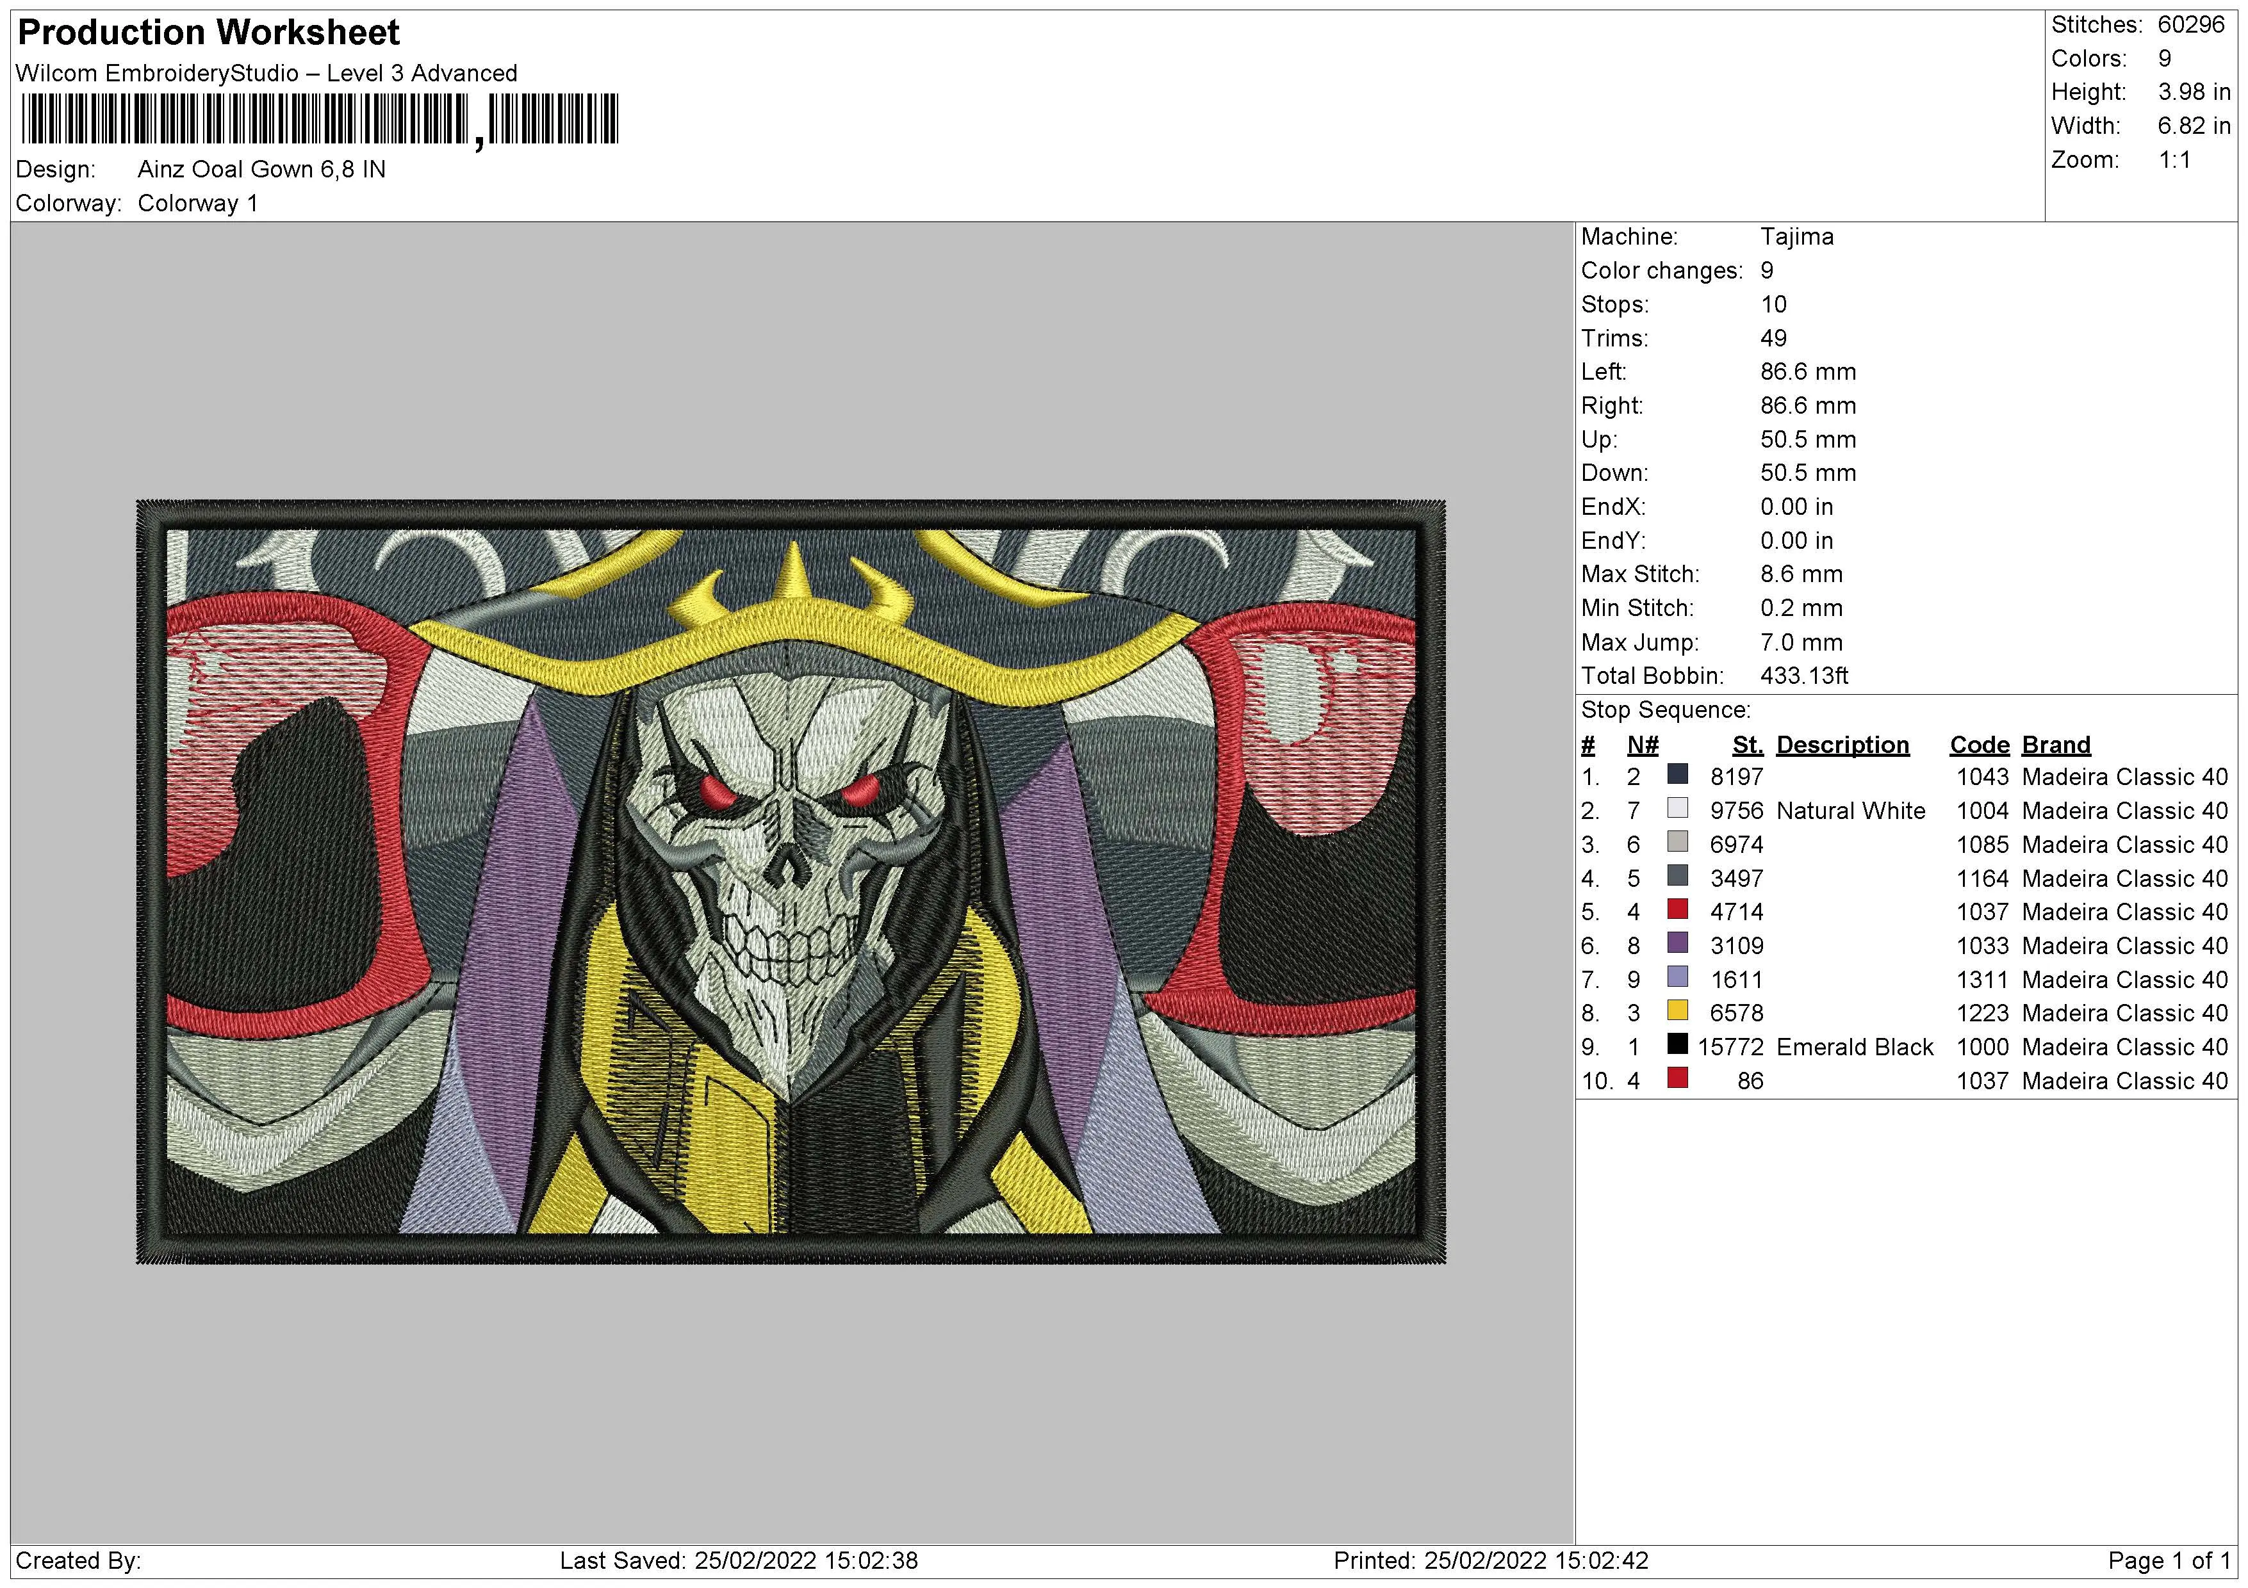Click the dark navy swatch for code 1043
Viewport: 2248px width, 1588px height.
click(x=1677, y=775)
